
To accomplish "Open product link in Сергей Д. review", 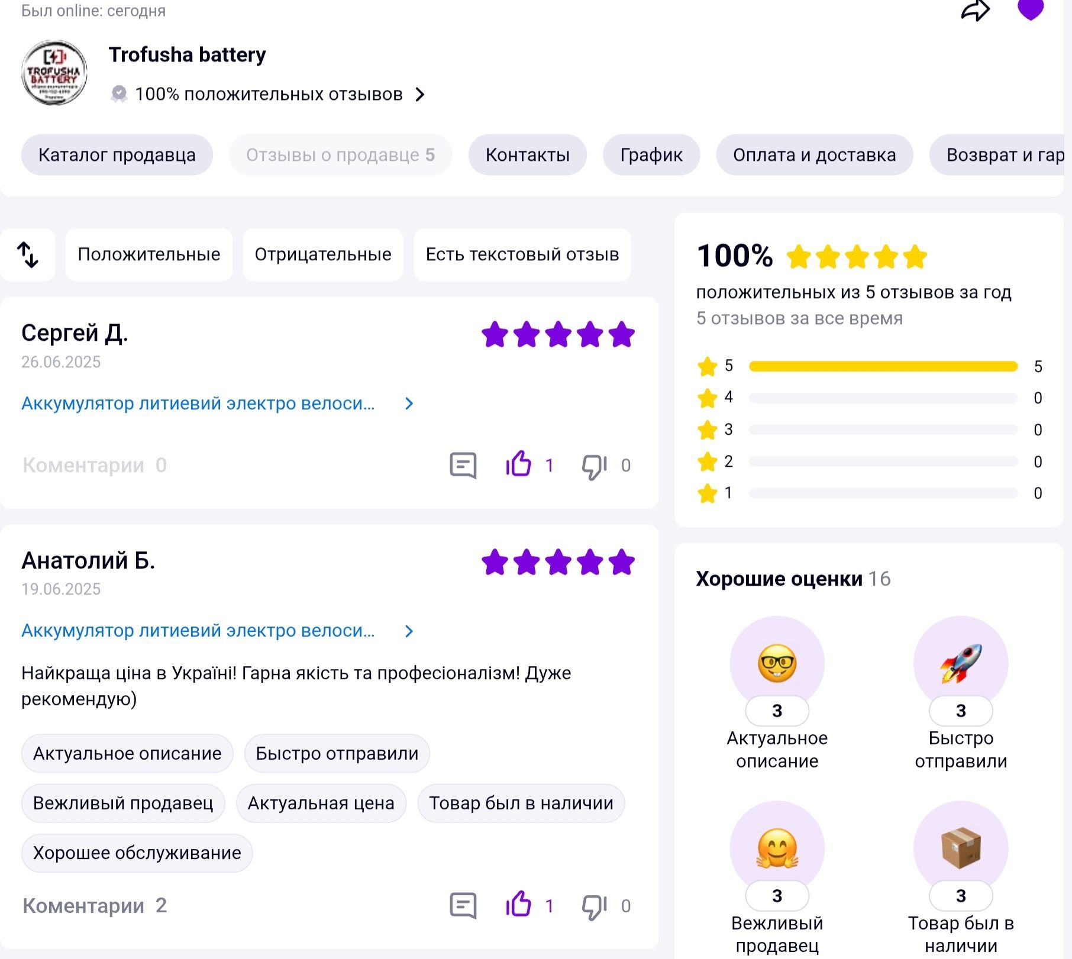I will (x=198, y=403).
